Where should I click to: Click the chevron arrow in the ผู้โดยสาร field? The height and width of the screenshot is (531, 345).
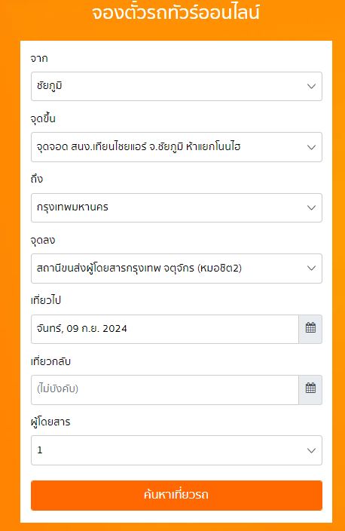311,450
